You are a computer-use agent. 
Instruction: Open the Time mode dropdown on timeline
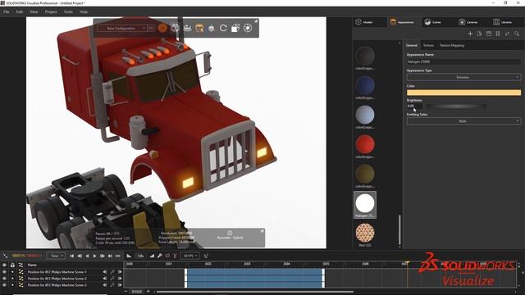[x=56, y=256]
